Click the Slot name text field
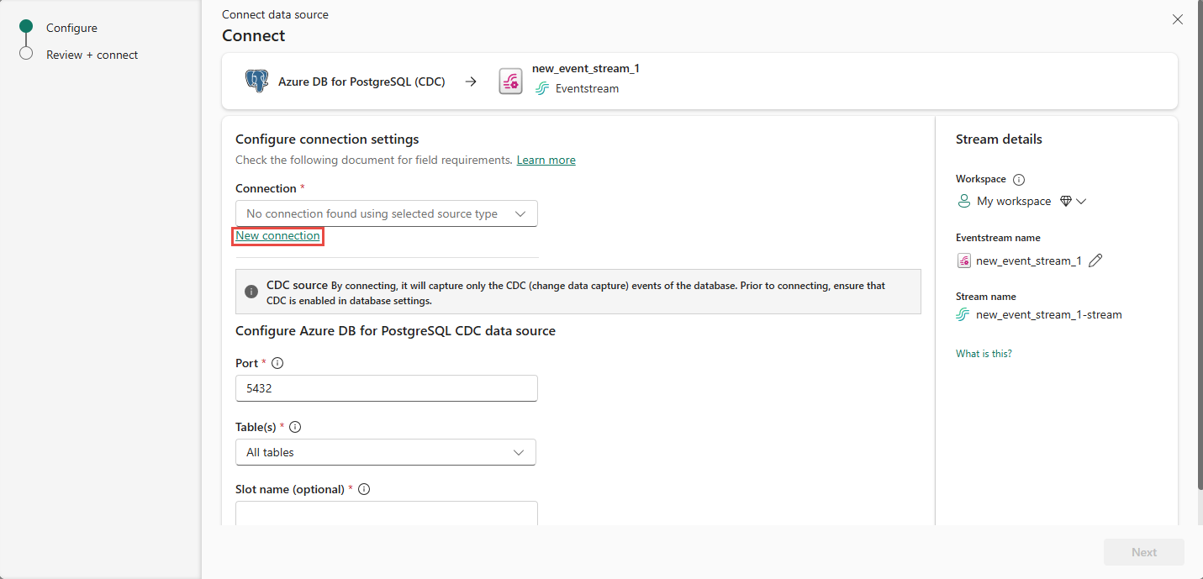This screenshot has width=1203, height=579. pyautogui.click(x=386, y=513)
